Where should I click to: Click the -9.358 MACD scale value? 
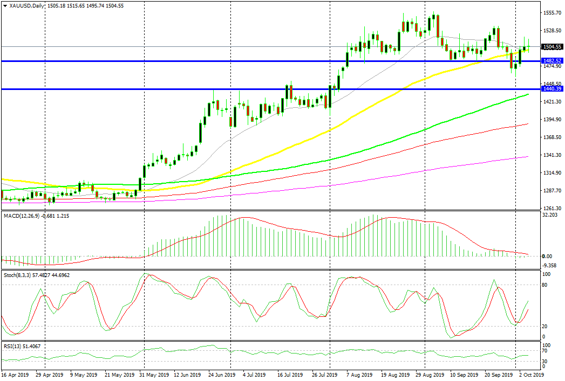[550, 265]
